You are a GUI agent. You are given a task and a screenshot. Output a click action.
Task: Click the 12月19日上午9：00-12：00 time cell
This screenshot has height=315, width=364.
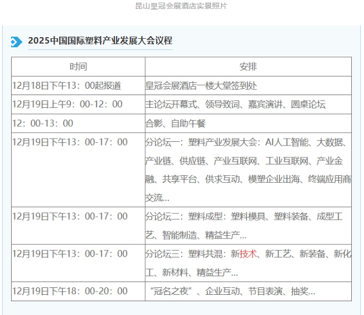click(x=67, y=104)
